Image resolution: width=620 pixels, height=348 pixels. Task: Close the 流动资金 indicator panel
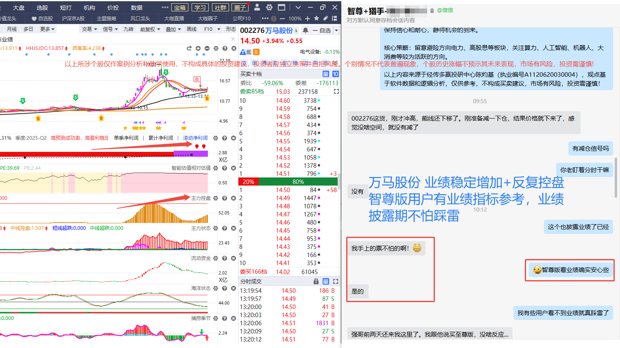click(x=234, y=258)
